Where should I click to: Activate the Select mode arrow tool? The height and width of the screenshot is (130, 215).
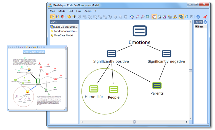point(52,17)
